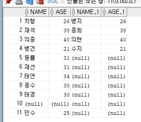The width and height of the screenshot is (141, 122).
Task: Select the (null) AGE_1 cell in 동률 row
Action: [x=114, y=58]
